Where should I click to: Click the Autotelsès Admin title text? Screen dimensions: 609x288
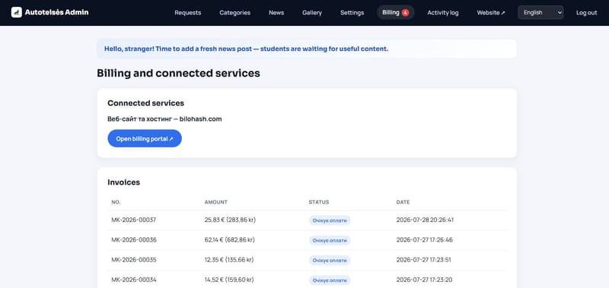pos(56,12)
